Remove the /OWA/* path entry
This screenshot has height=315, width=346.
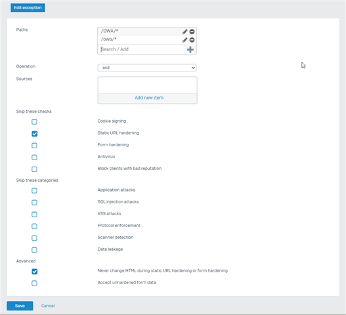coord(192,31)
